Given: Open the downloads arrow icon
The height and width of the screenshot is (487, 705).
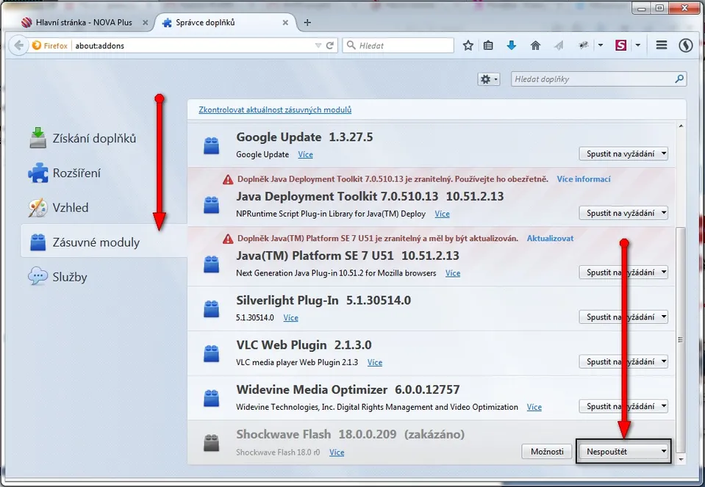Looking at the screenshot, I should [x=511, y=46].
